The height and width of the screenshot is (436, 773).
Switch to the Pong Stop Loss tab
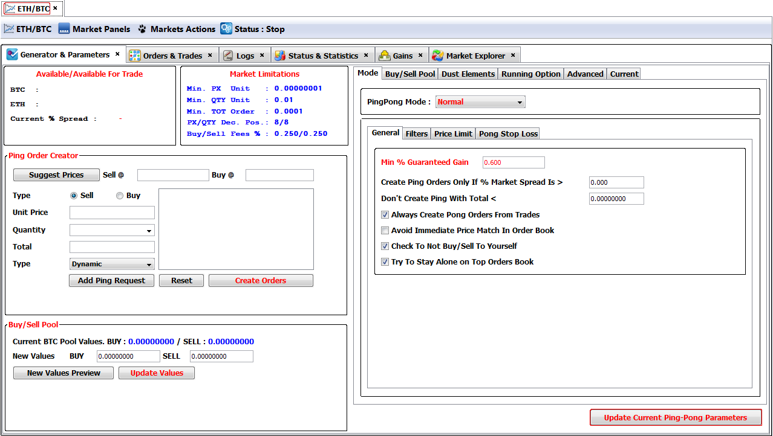(x=508, y=133)
